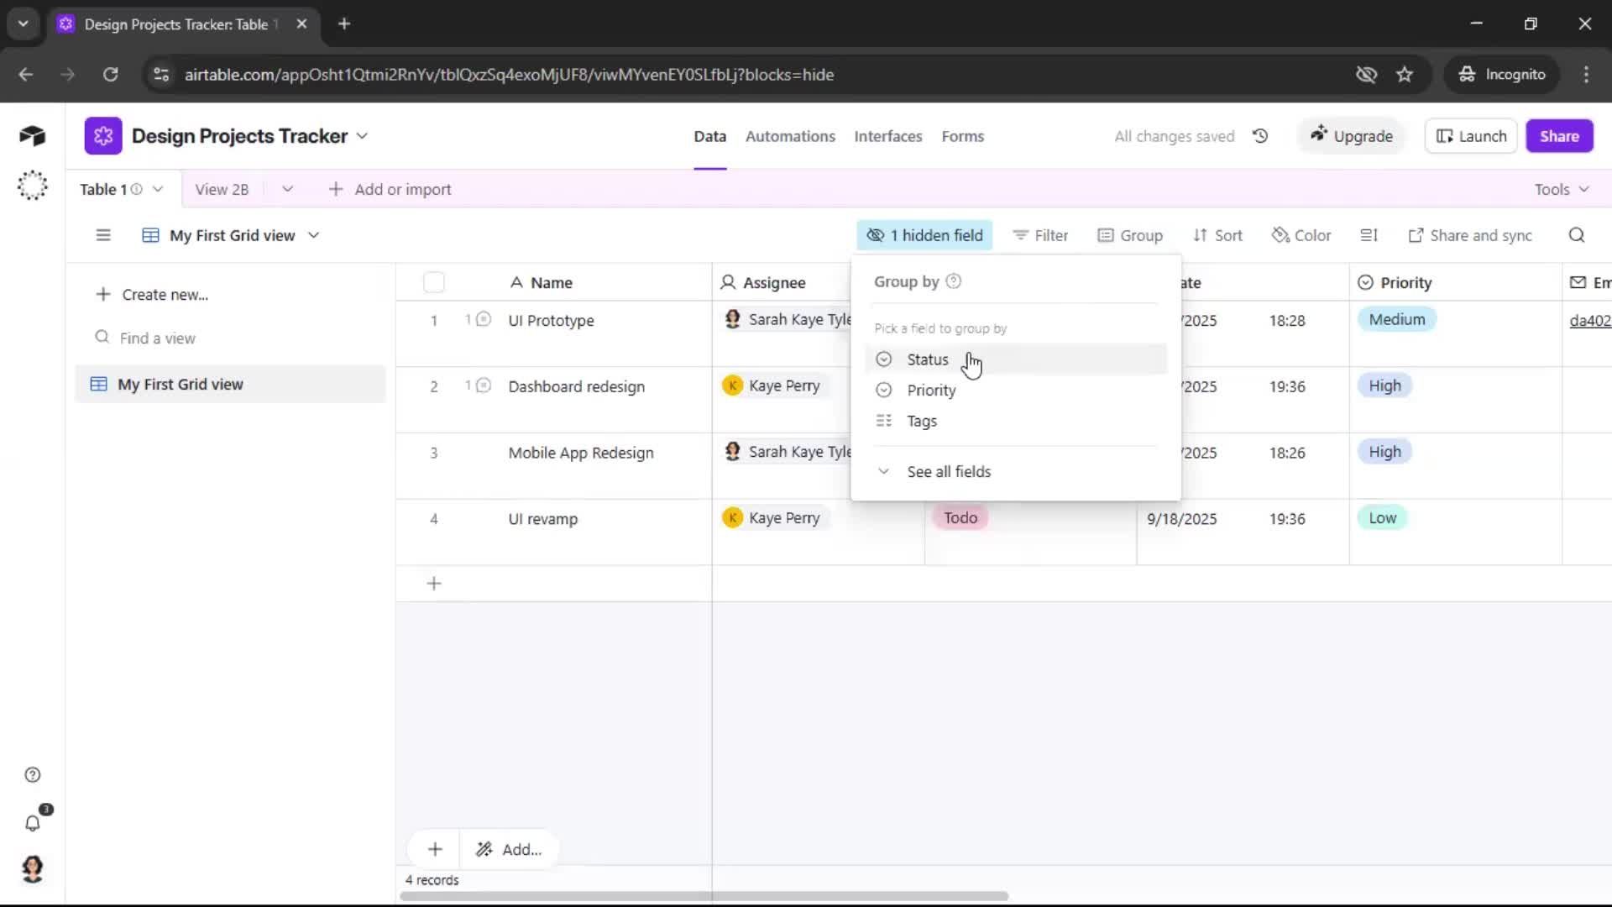Image resolution: width=1612 pixels, height=907 pixels.
Task: Group by the Priority field
Action: point(1016,391)
